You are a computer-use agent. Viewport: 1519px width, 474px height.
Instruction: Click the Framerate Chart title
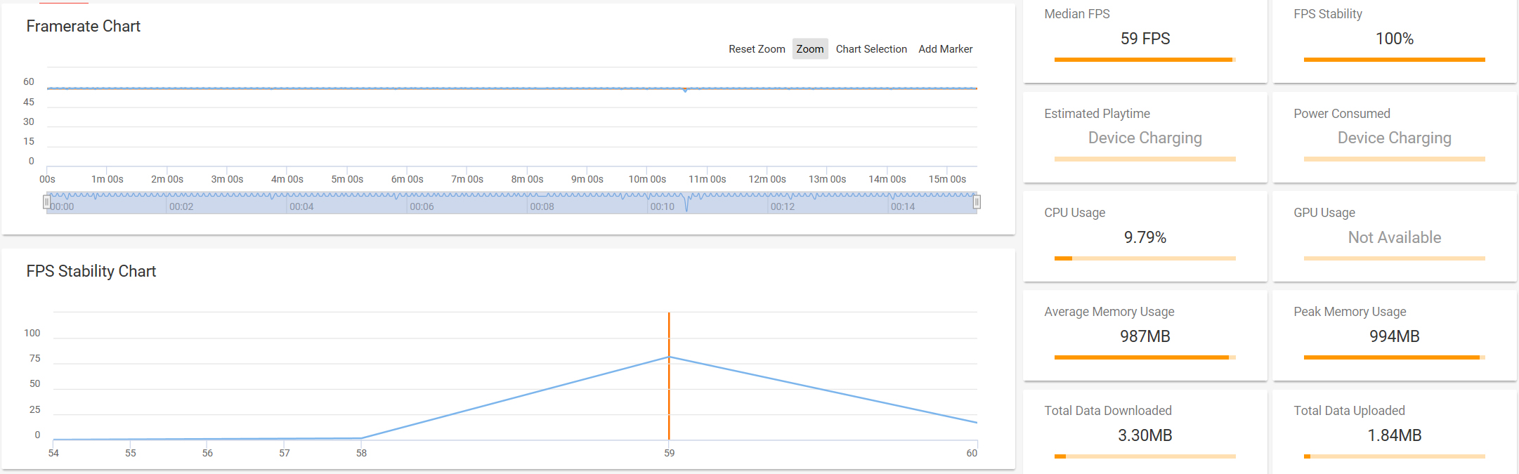84,26
